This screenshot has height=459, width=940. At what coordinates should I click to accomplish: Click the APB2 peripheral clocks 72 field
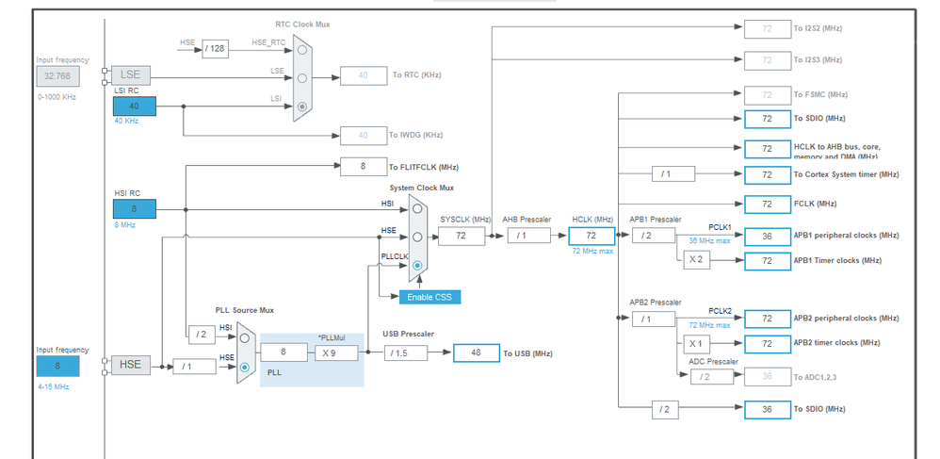tap(768, 319)
